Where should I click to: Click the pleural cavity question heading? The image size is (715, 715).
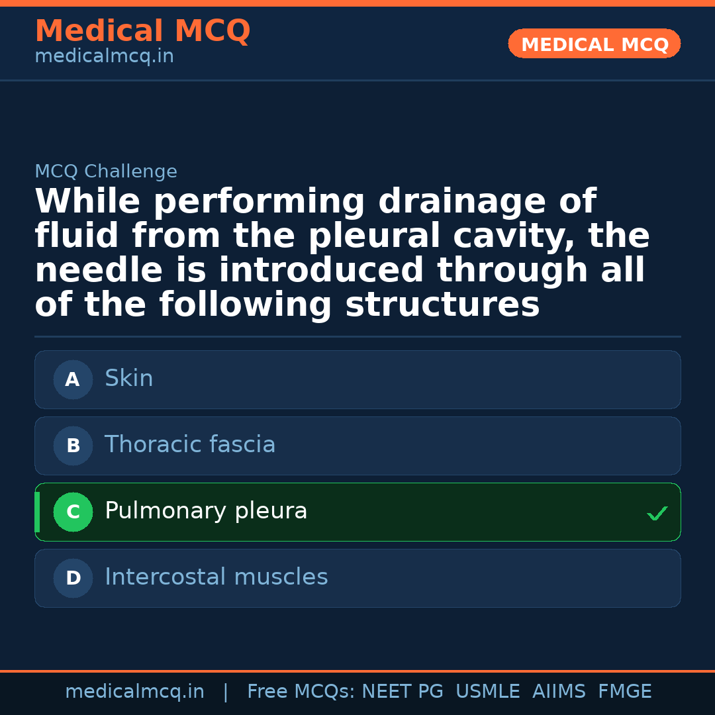pos(342,254)
